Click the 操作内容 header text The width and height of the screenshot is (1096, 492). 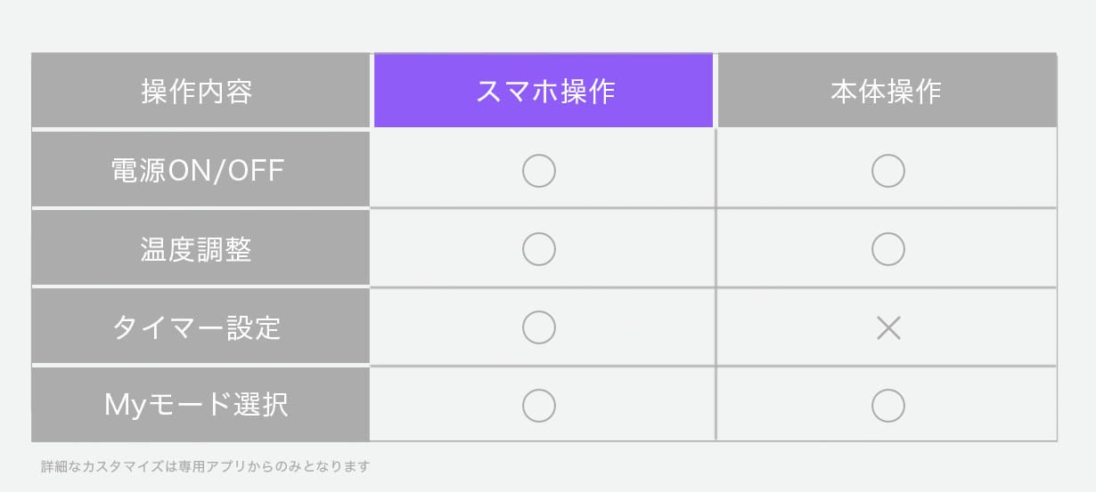(196, 92)
